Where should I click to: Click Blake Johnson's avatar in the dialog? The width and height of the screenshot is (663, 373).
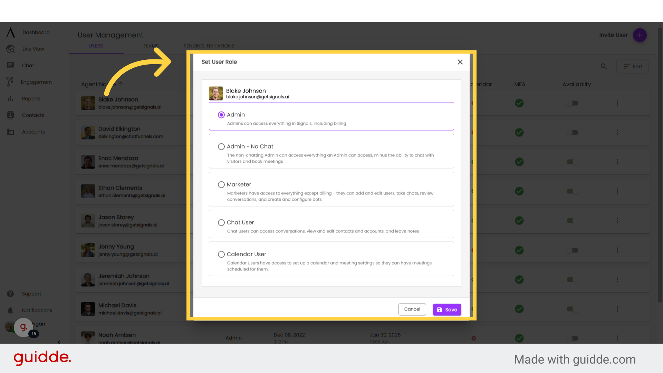[216, 93]
